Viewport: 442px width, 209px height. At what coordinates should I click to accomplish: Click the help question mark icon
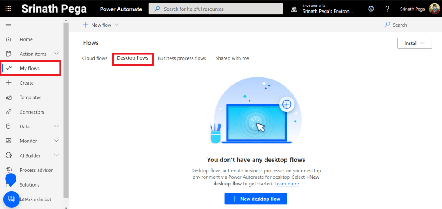point(387,9)
